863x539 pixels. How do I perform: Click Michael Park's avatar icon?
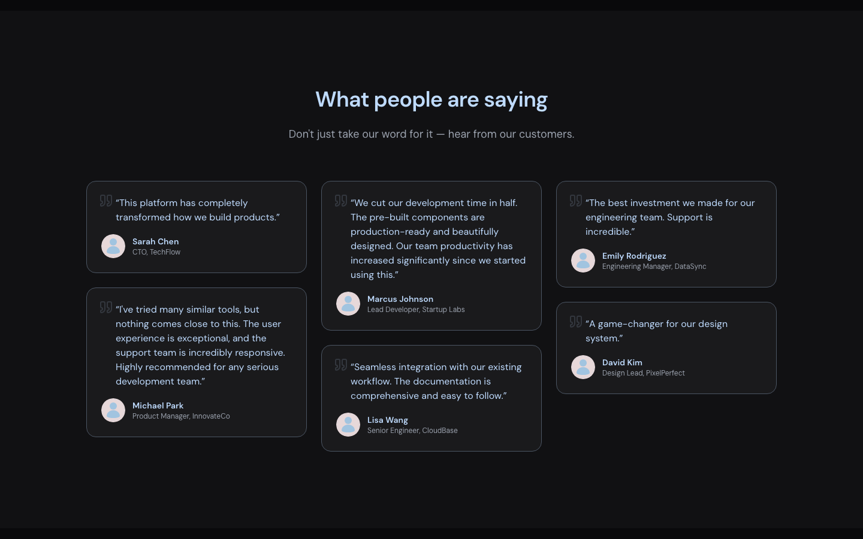113,410
